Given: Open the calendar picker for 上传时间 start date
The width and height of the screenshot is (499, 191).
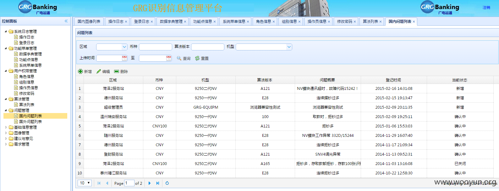Looking at the screenshot, I should [x=125, y=58].
